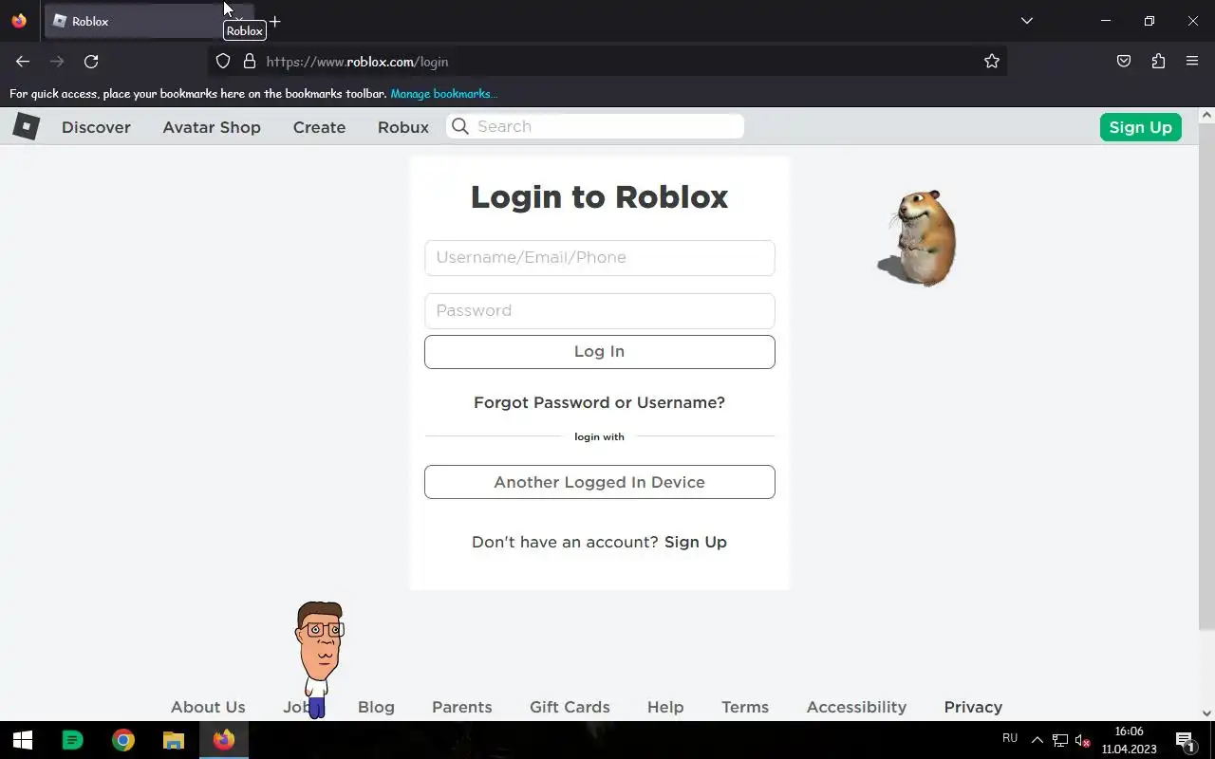Viewport: 1215px width, 759px height.
Task: Click Another Logged In Device button
Action: point(600,482)
